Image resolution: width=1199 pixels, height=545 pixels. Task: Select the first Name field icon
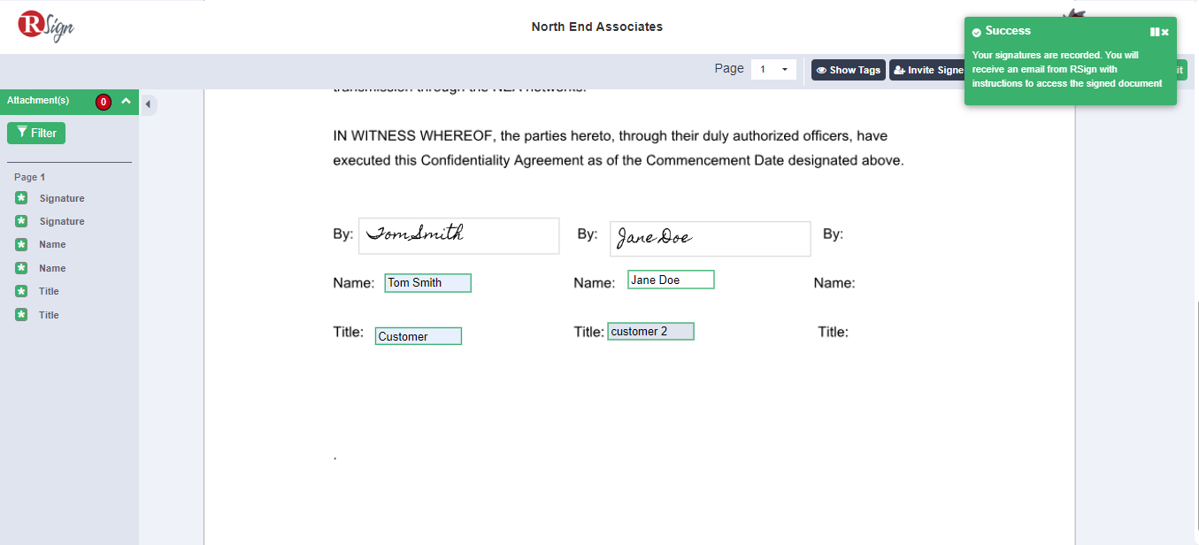[20, 244]
